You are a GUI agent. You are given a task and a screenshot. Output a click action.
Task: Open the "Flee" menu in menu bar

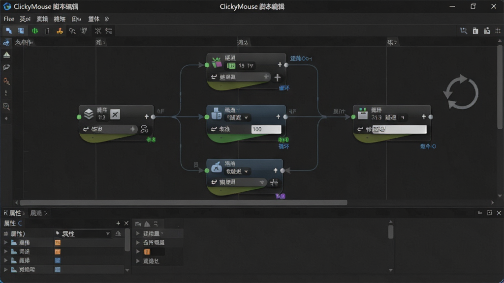[x=9, y=19]
